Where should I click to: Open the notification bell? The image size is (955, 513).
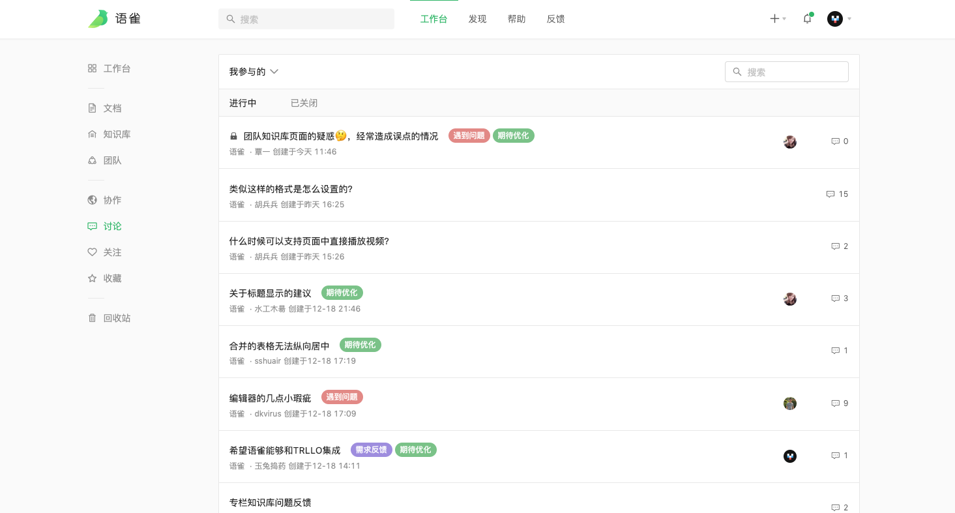pos(807,19)
